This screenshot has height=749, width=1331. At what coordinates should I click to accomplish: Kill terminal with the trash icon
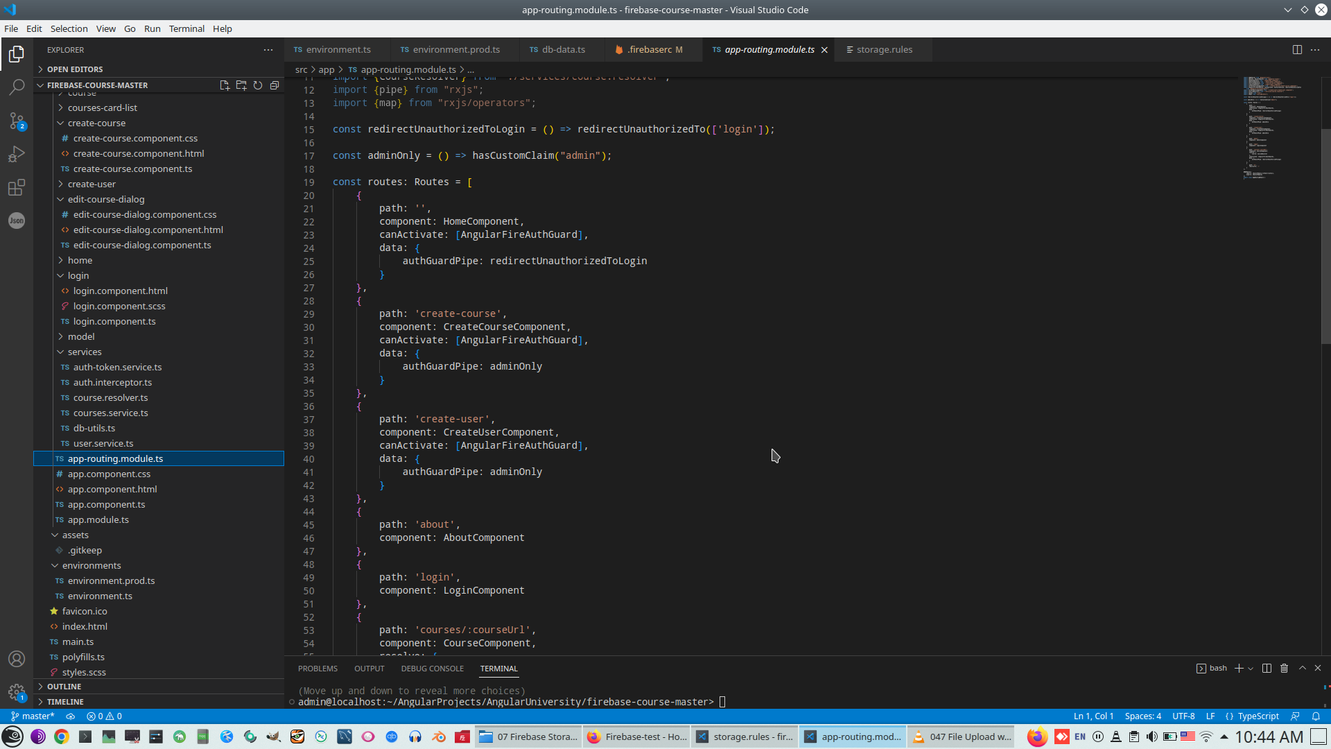1284,669
